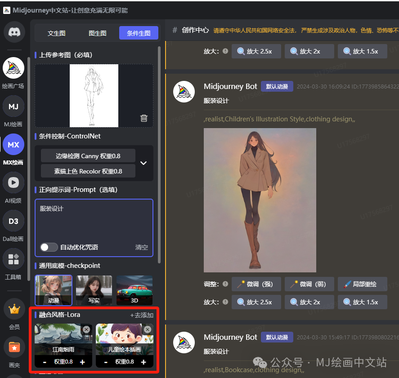Screen dimensions: 399x378
Task: Expand the ControlNet options chevron
Action: [x=143, y=164]
